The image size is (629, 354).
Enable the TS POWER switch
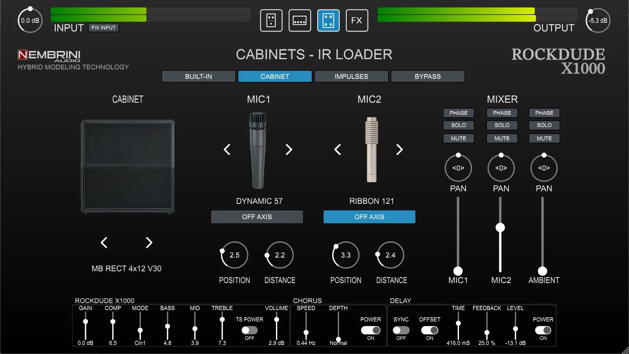pyautogui.click(x=249, y=330)
